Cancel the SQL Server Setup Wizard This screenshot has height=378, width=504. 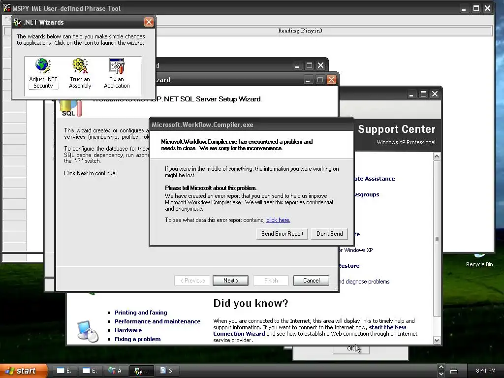311,280
